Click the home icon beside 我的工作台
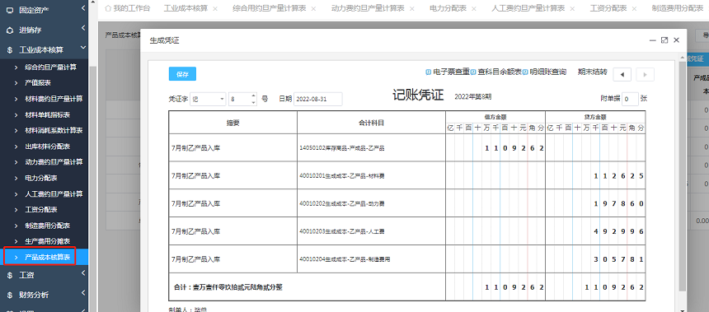The image size is (709, 312). (108, 8)
